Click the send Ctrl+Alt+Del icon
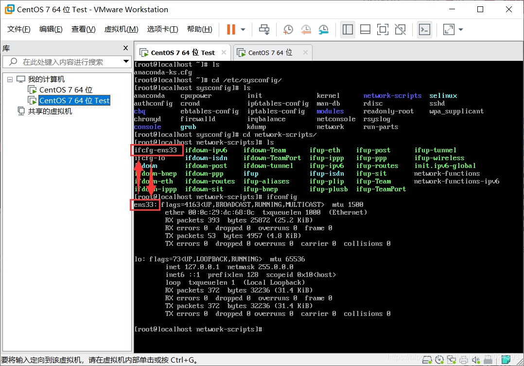 pyautogui.click(x=264, y=29)
